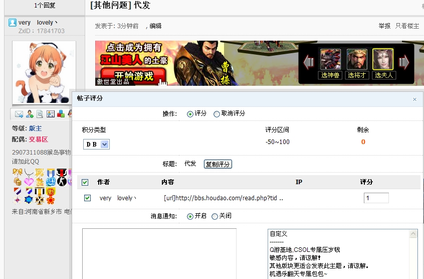Select the 选夫人 lady portrait
424x279 pixels.
pyautogui.click(x=383, y=59)
